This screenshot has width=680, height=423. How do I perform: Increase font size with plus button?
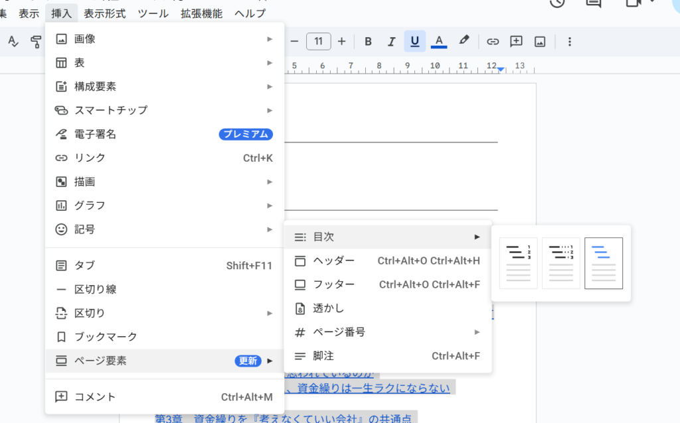[x=342, y=41]
